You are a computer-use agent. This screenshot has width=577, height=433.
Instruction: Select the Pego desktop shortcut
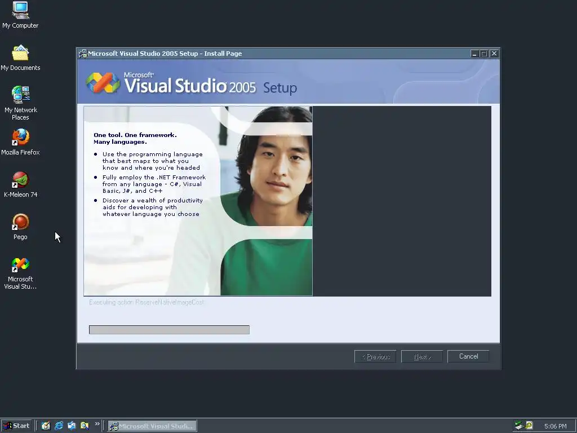(20, 227)
